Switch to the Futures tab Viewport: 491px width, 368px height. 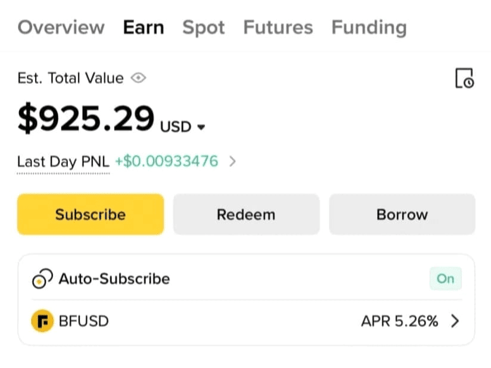(x=278, y=27)
